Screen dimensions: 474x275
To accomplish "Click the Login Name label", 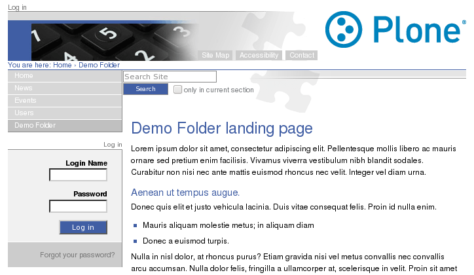I will [x=86, y=163].
